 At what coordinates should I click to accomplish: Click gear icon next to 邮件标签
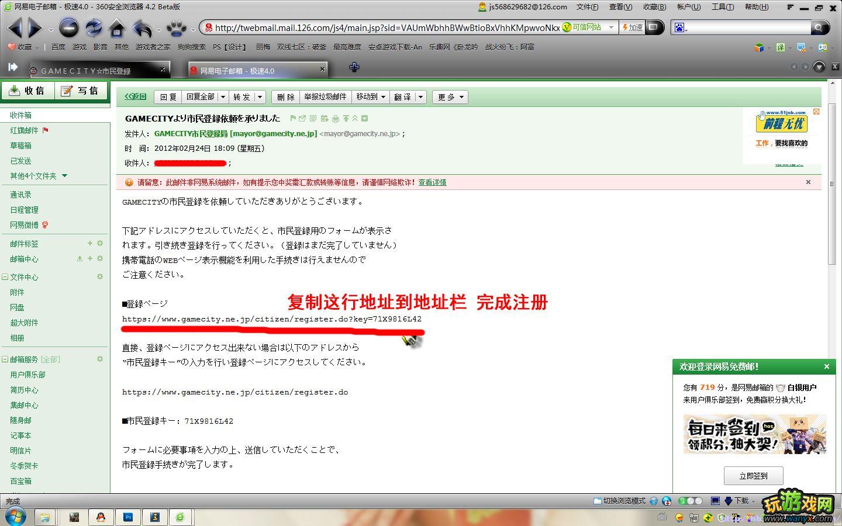click(100, 243)
